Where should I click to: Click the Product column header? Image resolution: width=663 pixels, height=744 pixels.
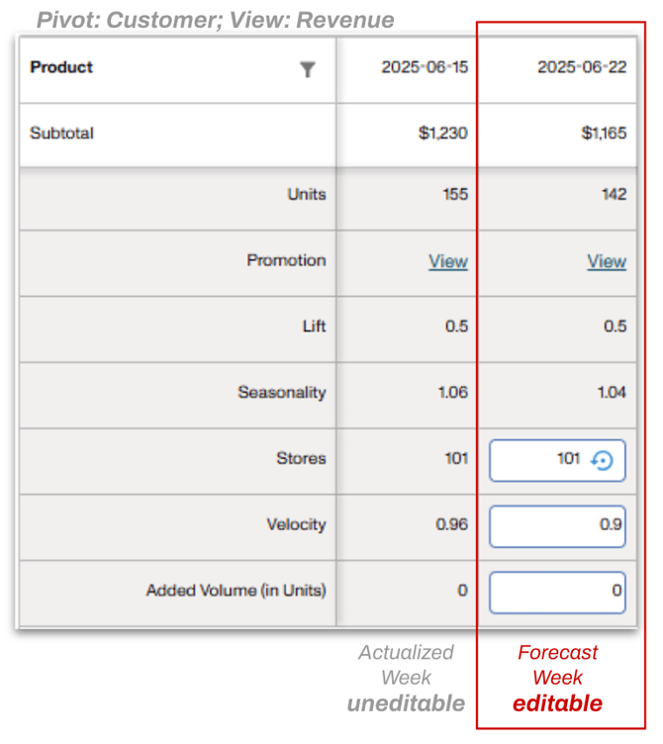62,67
